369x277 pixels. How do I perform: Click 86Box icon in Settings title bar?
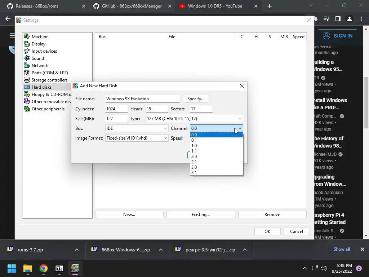[x=19, y=20]
